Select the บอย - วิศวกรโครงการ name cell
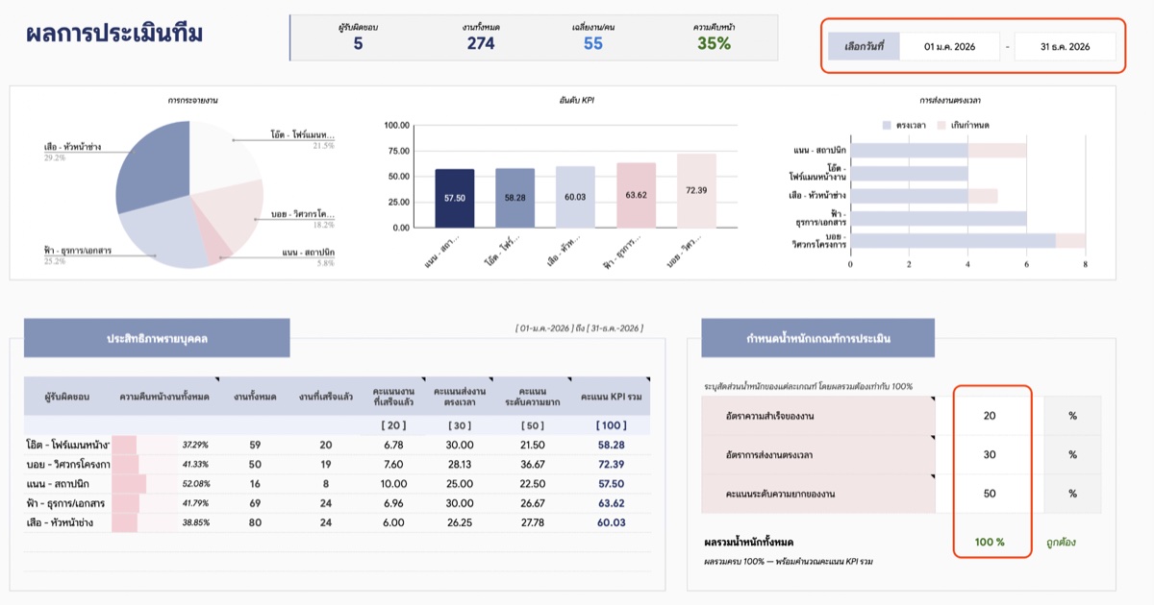1154x605 pixels. 67,464
